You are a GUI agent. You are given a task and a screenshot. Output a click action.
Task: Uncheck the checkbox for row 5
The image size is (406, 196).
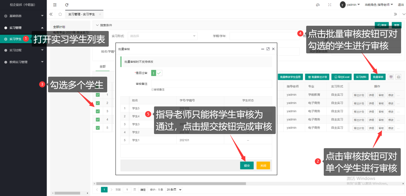pyautogui.click(x=98, y=128)
